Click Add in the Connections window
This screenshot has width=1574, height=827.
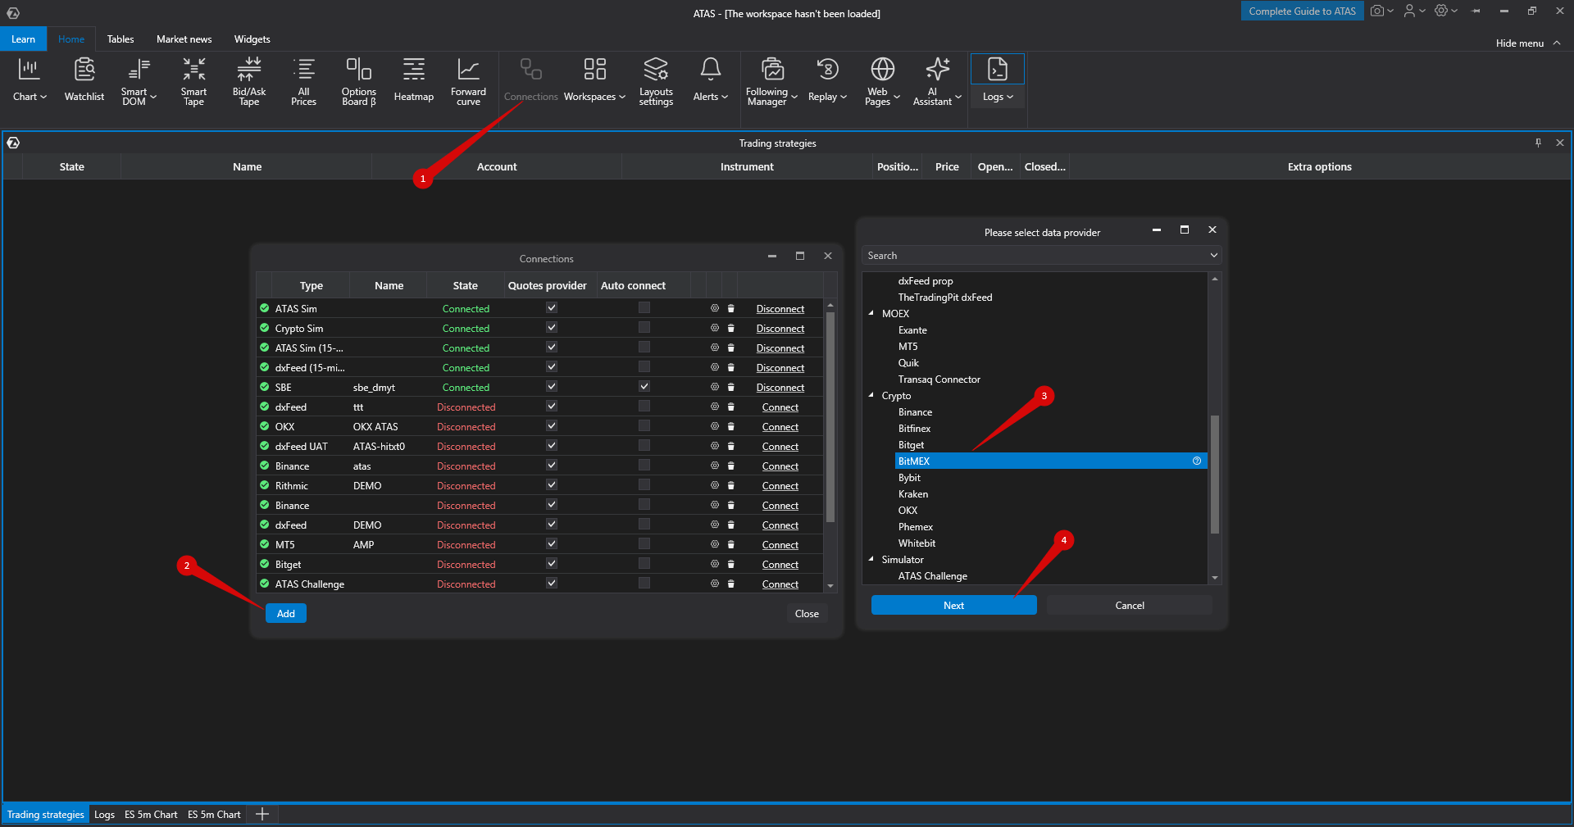(286, 614)
